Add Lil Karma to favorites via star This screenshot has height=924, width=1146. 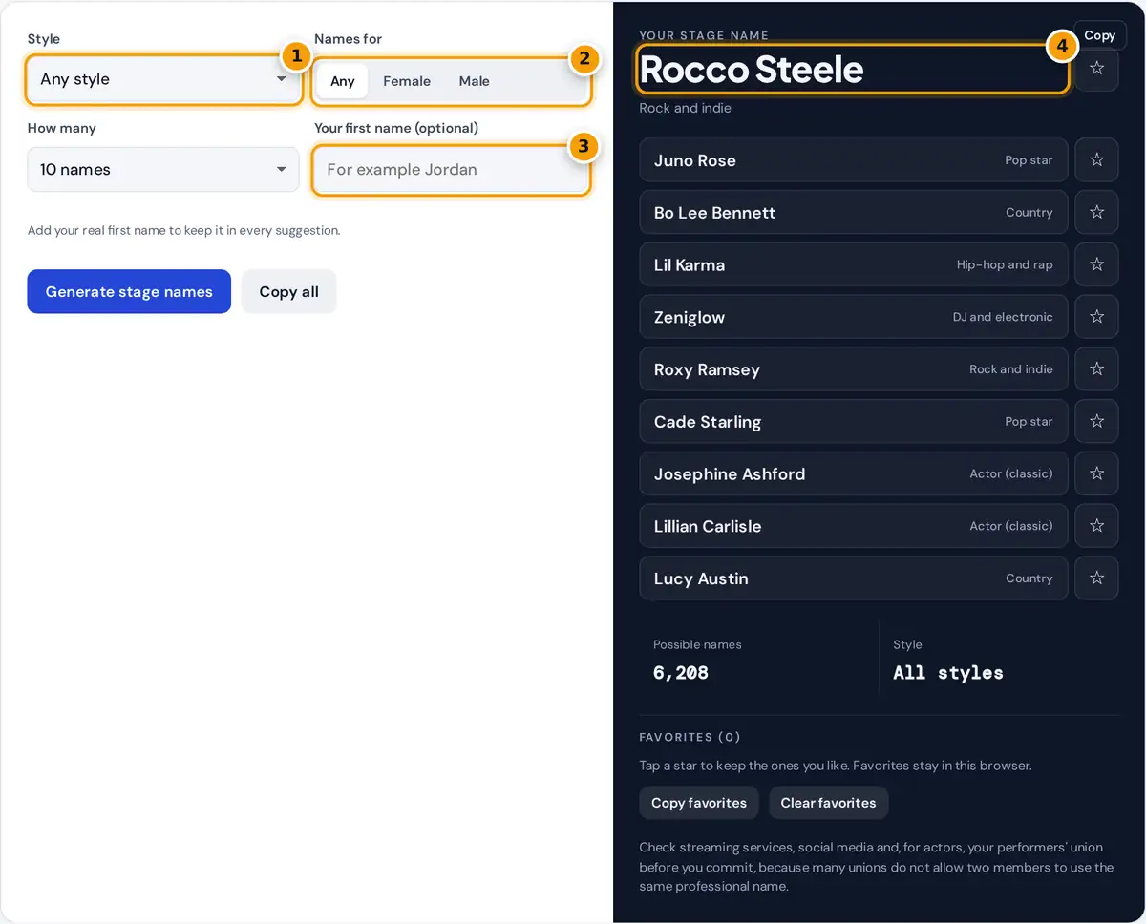coord(1096,264)
